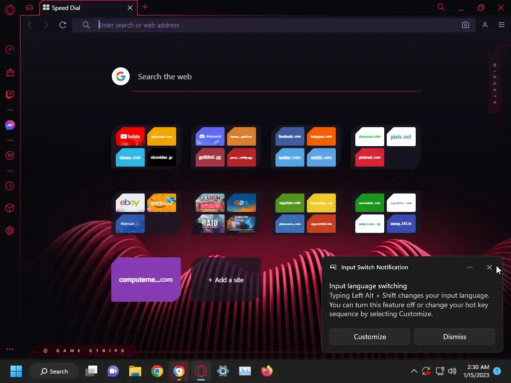Open the Gladium promo tile
The height and width of the screenshot is (383, 511).
[210, 202]
